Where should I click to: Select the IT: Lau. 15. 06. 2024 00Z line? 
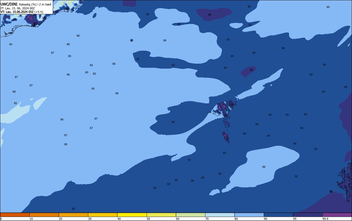click(18, 8)
